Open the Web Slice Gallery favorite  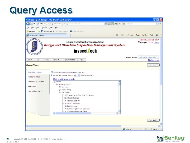pos(61,31)
